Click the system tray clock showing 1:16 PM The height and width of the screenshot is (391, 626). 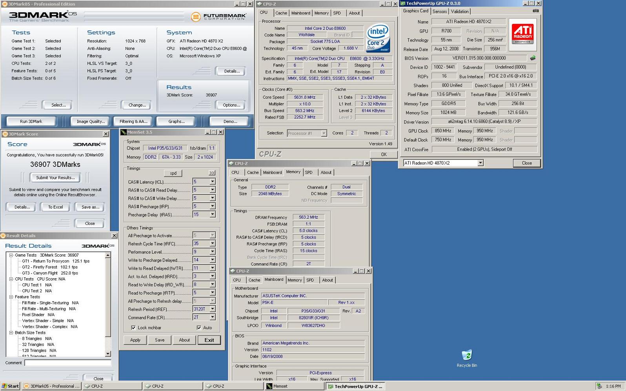pos(613,386)
